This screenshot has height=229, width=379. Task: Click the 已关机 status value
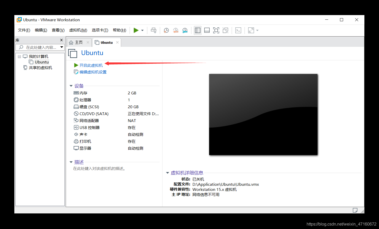click(x=198, y=179)
